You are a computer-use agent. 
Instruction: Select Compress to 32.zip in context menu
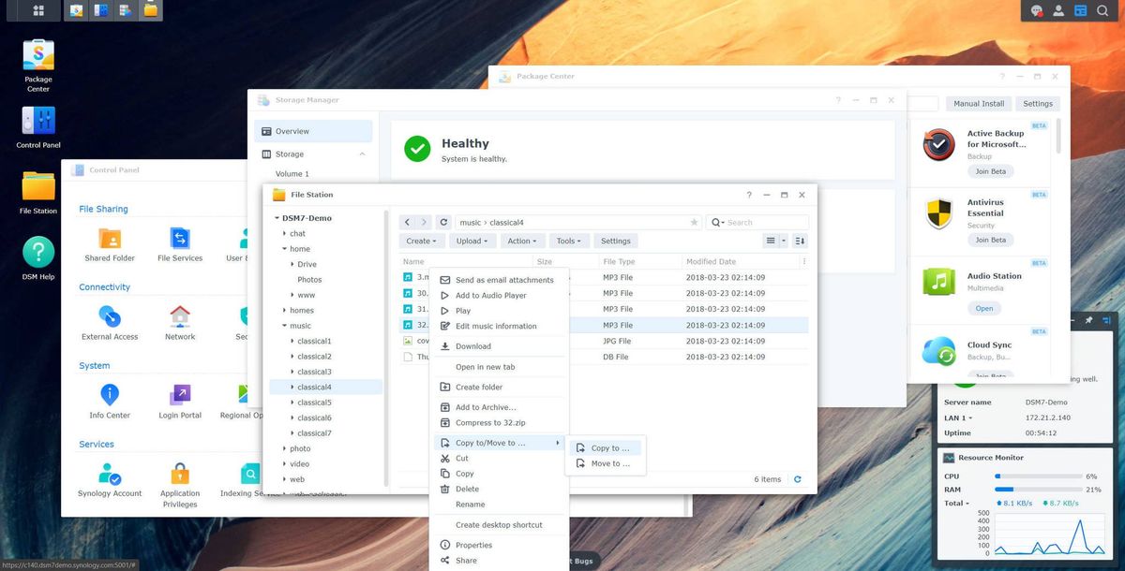(499, 422)
